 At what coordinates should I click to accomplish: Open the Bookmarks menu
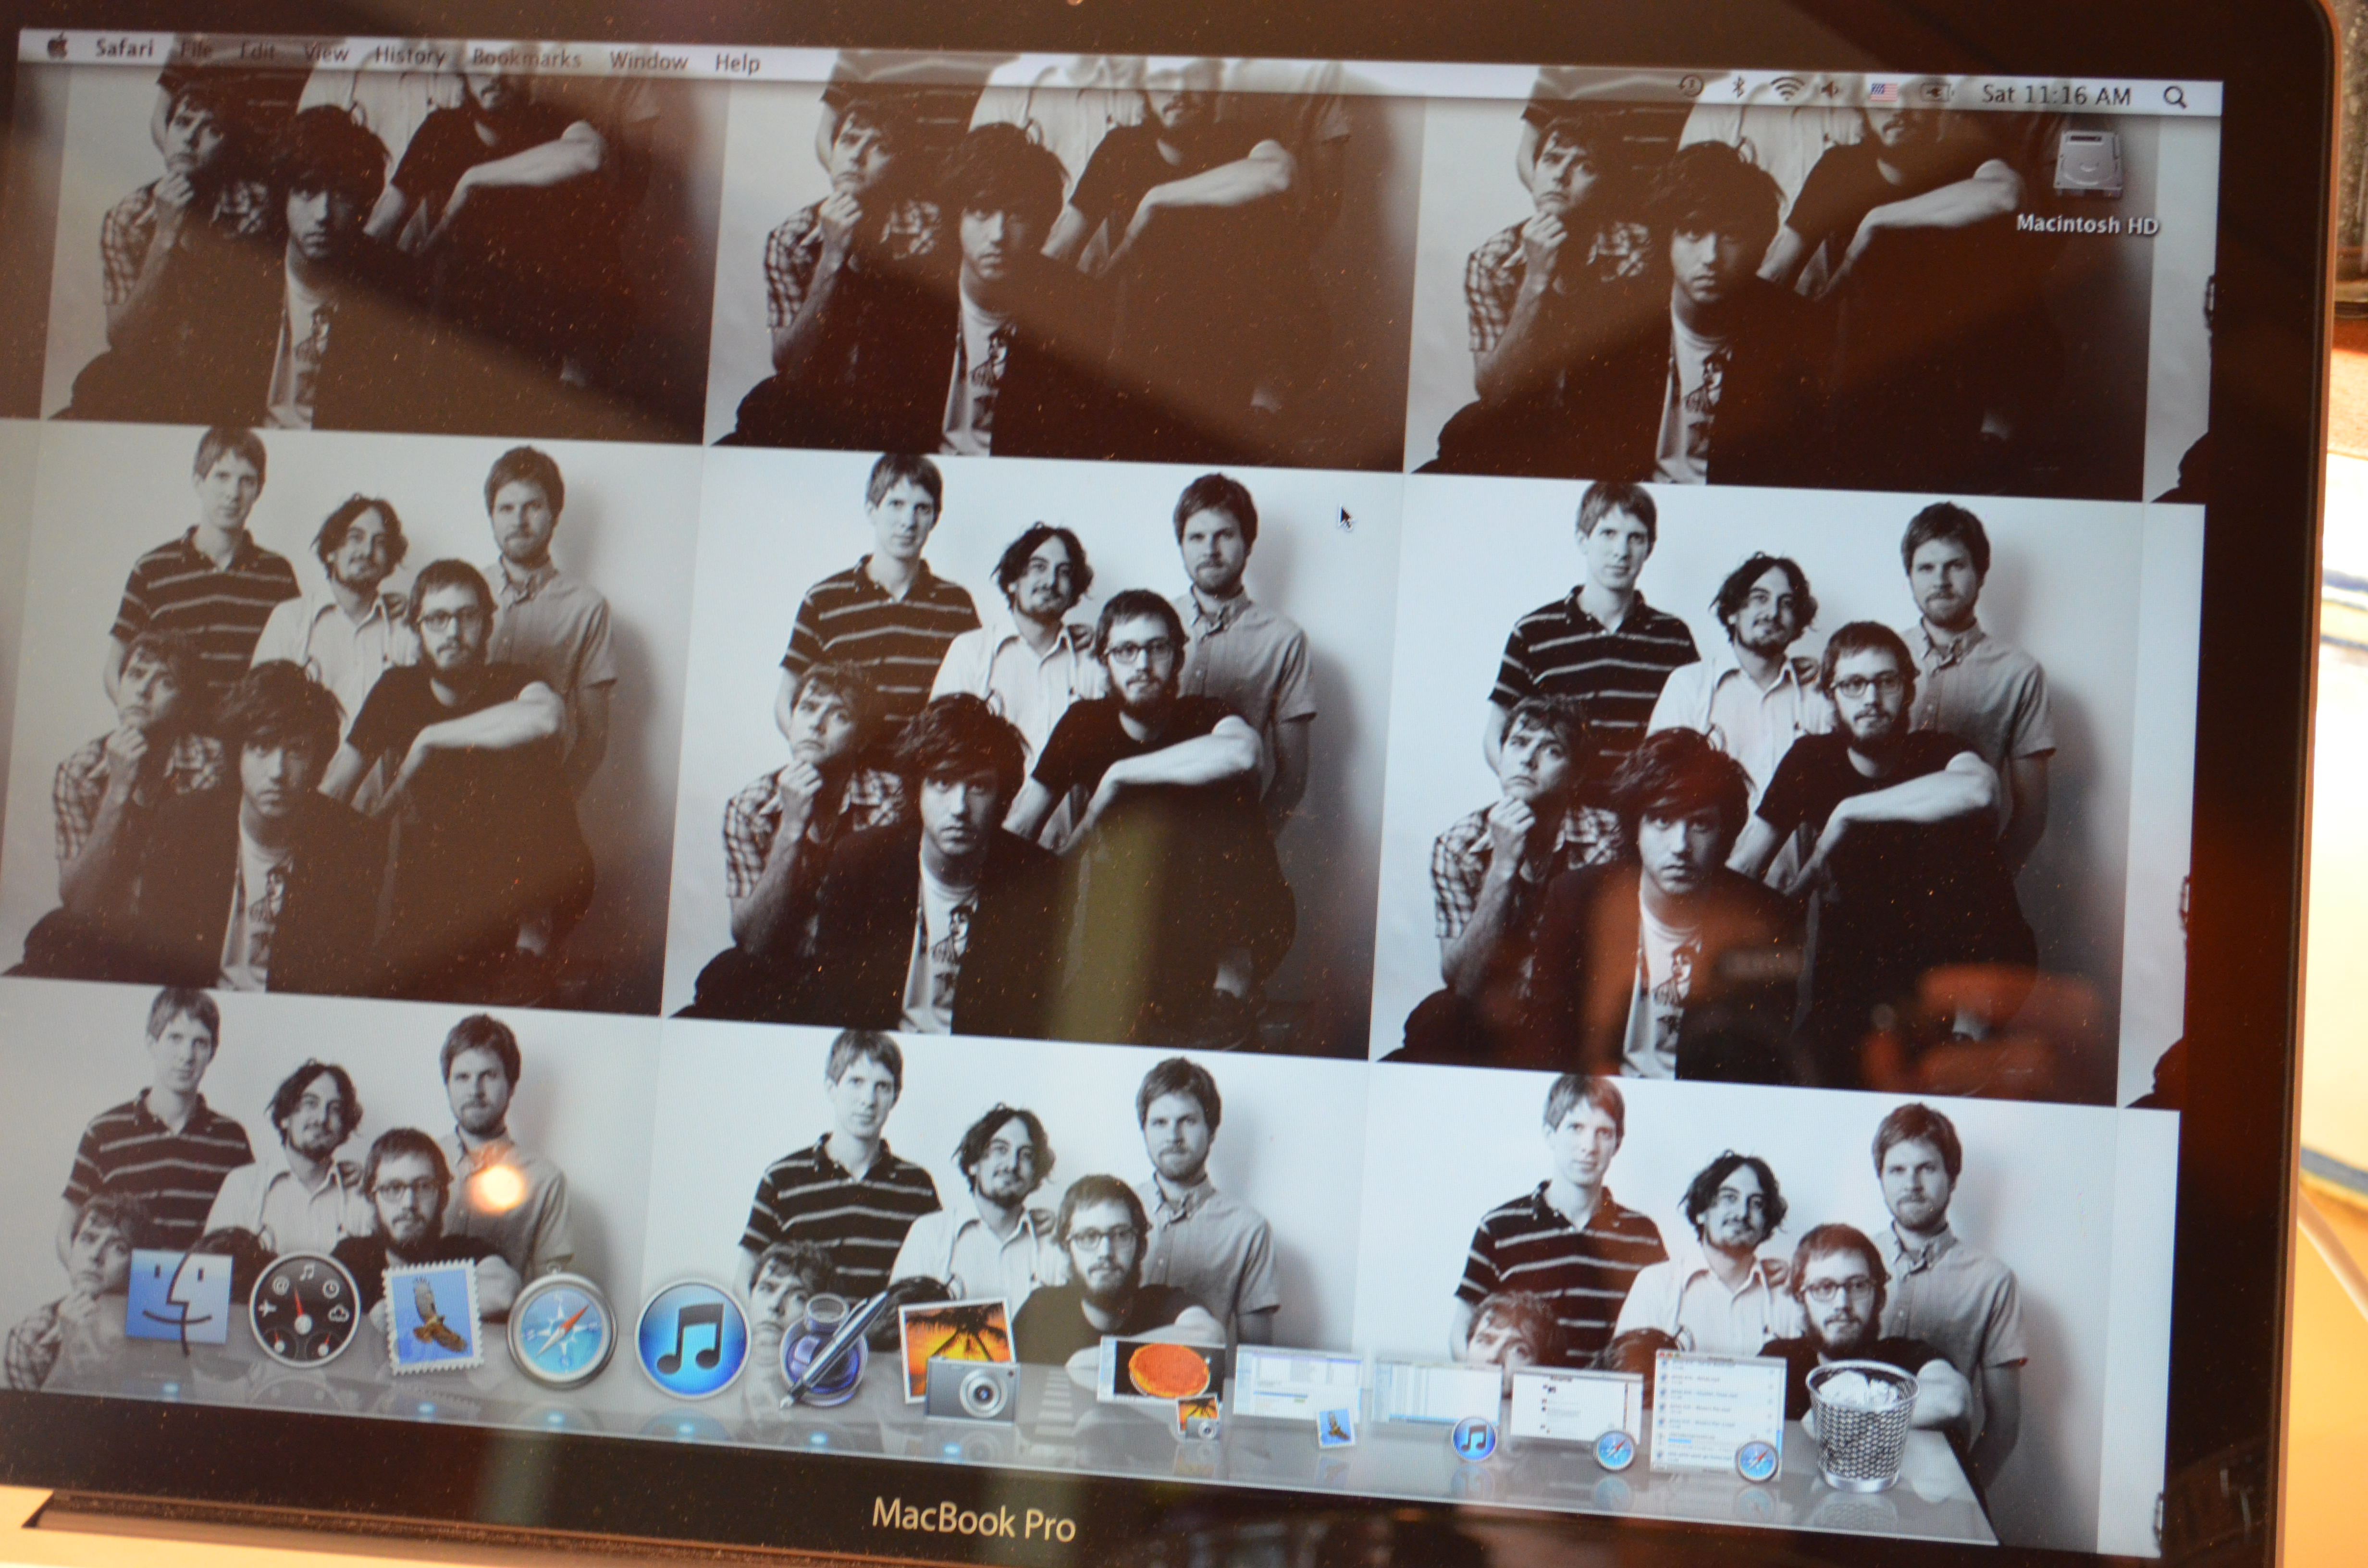pos(526,58)
